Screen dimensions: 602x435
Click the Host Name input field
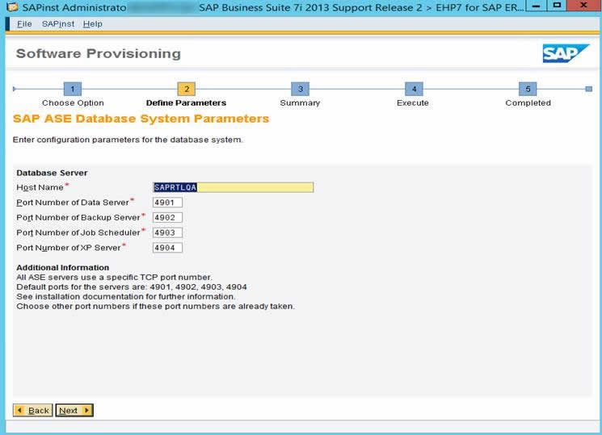233,187
